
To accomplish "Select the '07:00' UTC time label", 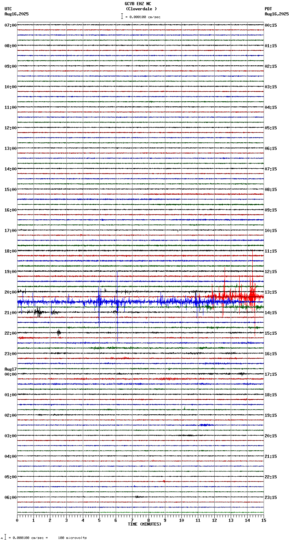I will coord(11,25).
